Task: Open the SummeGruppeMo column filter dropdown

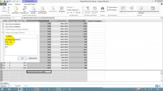Action: pyautogui.click(x=86, y=21)
